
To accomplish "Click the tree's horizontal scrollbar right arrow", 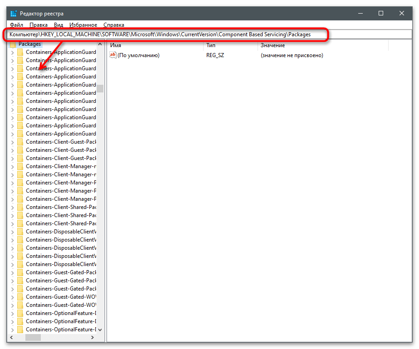I will (93, 338).
